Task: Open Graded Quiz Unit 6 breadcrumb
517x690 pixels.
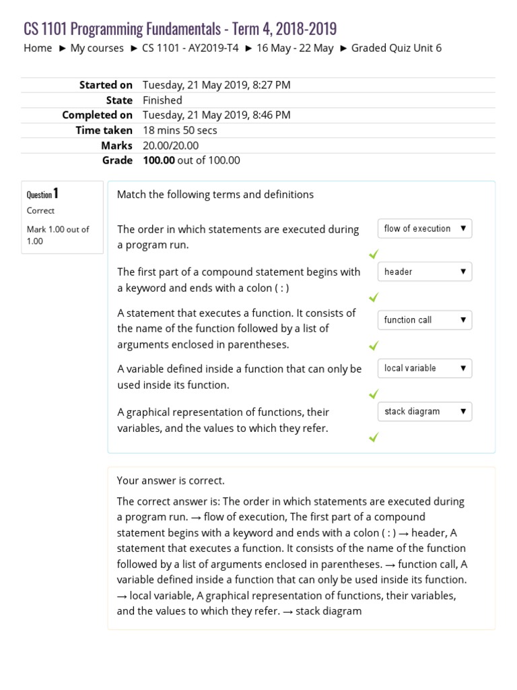Action: pos(397,48)
